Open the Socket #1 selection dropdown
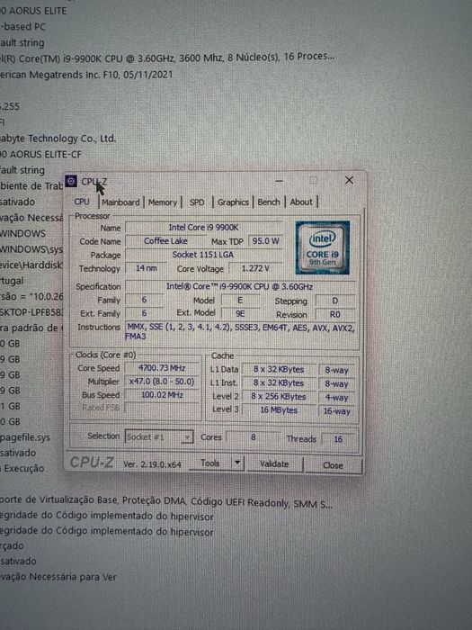This screenshot has height=630, width=472. coord(159,436)
